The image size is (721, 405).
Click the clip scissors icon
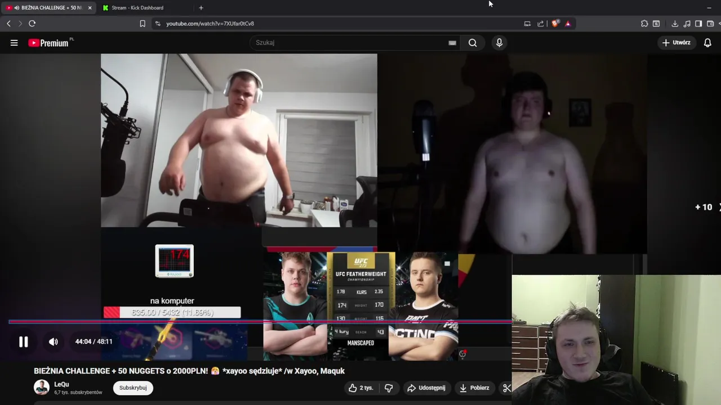[x=506, y=388]
